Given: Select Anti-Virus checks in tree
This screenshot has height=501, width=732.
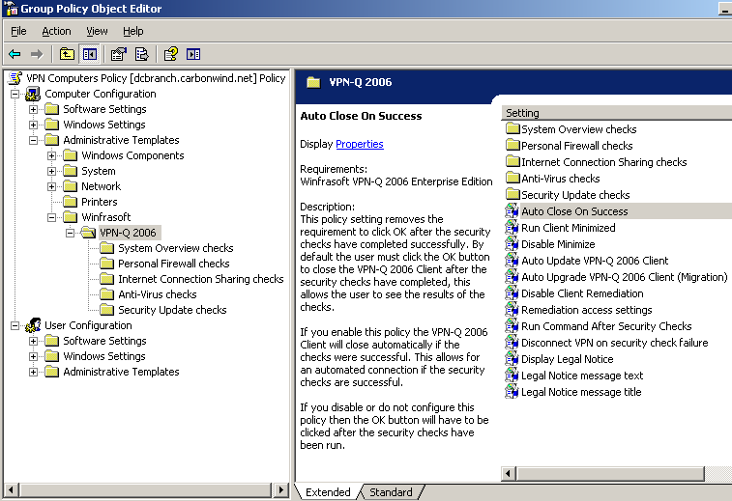Looking at the screenshot, I should [x=158, y=294].
